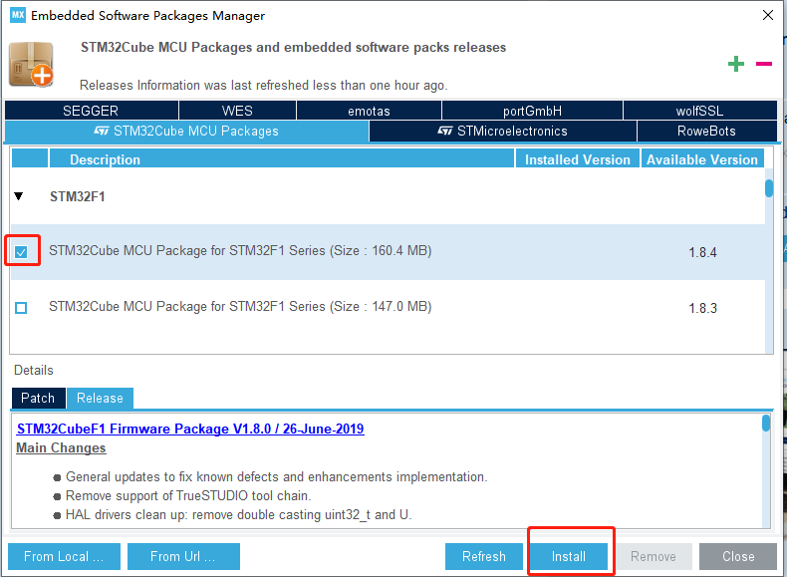Open the STM32CubeF1 Firmware Package V1.8.0 link
787x577 pixels.
coord(190,429)
